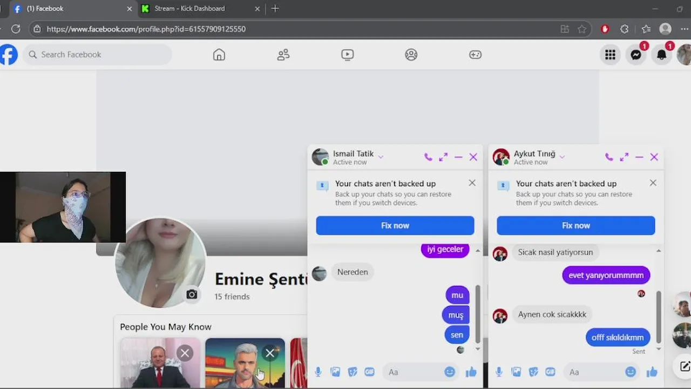Choose a sticker in Ismail Tatik chat
The height and width of the screenshot is (389, 691).
(353, 372)
